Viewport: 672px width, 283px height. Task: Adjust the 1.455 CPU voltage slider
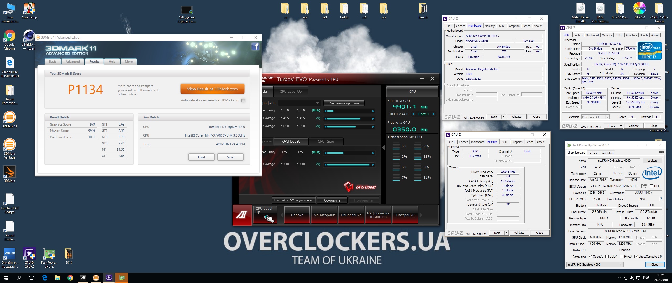[x=349, y=119]
